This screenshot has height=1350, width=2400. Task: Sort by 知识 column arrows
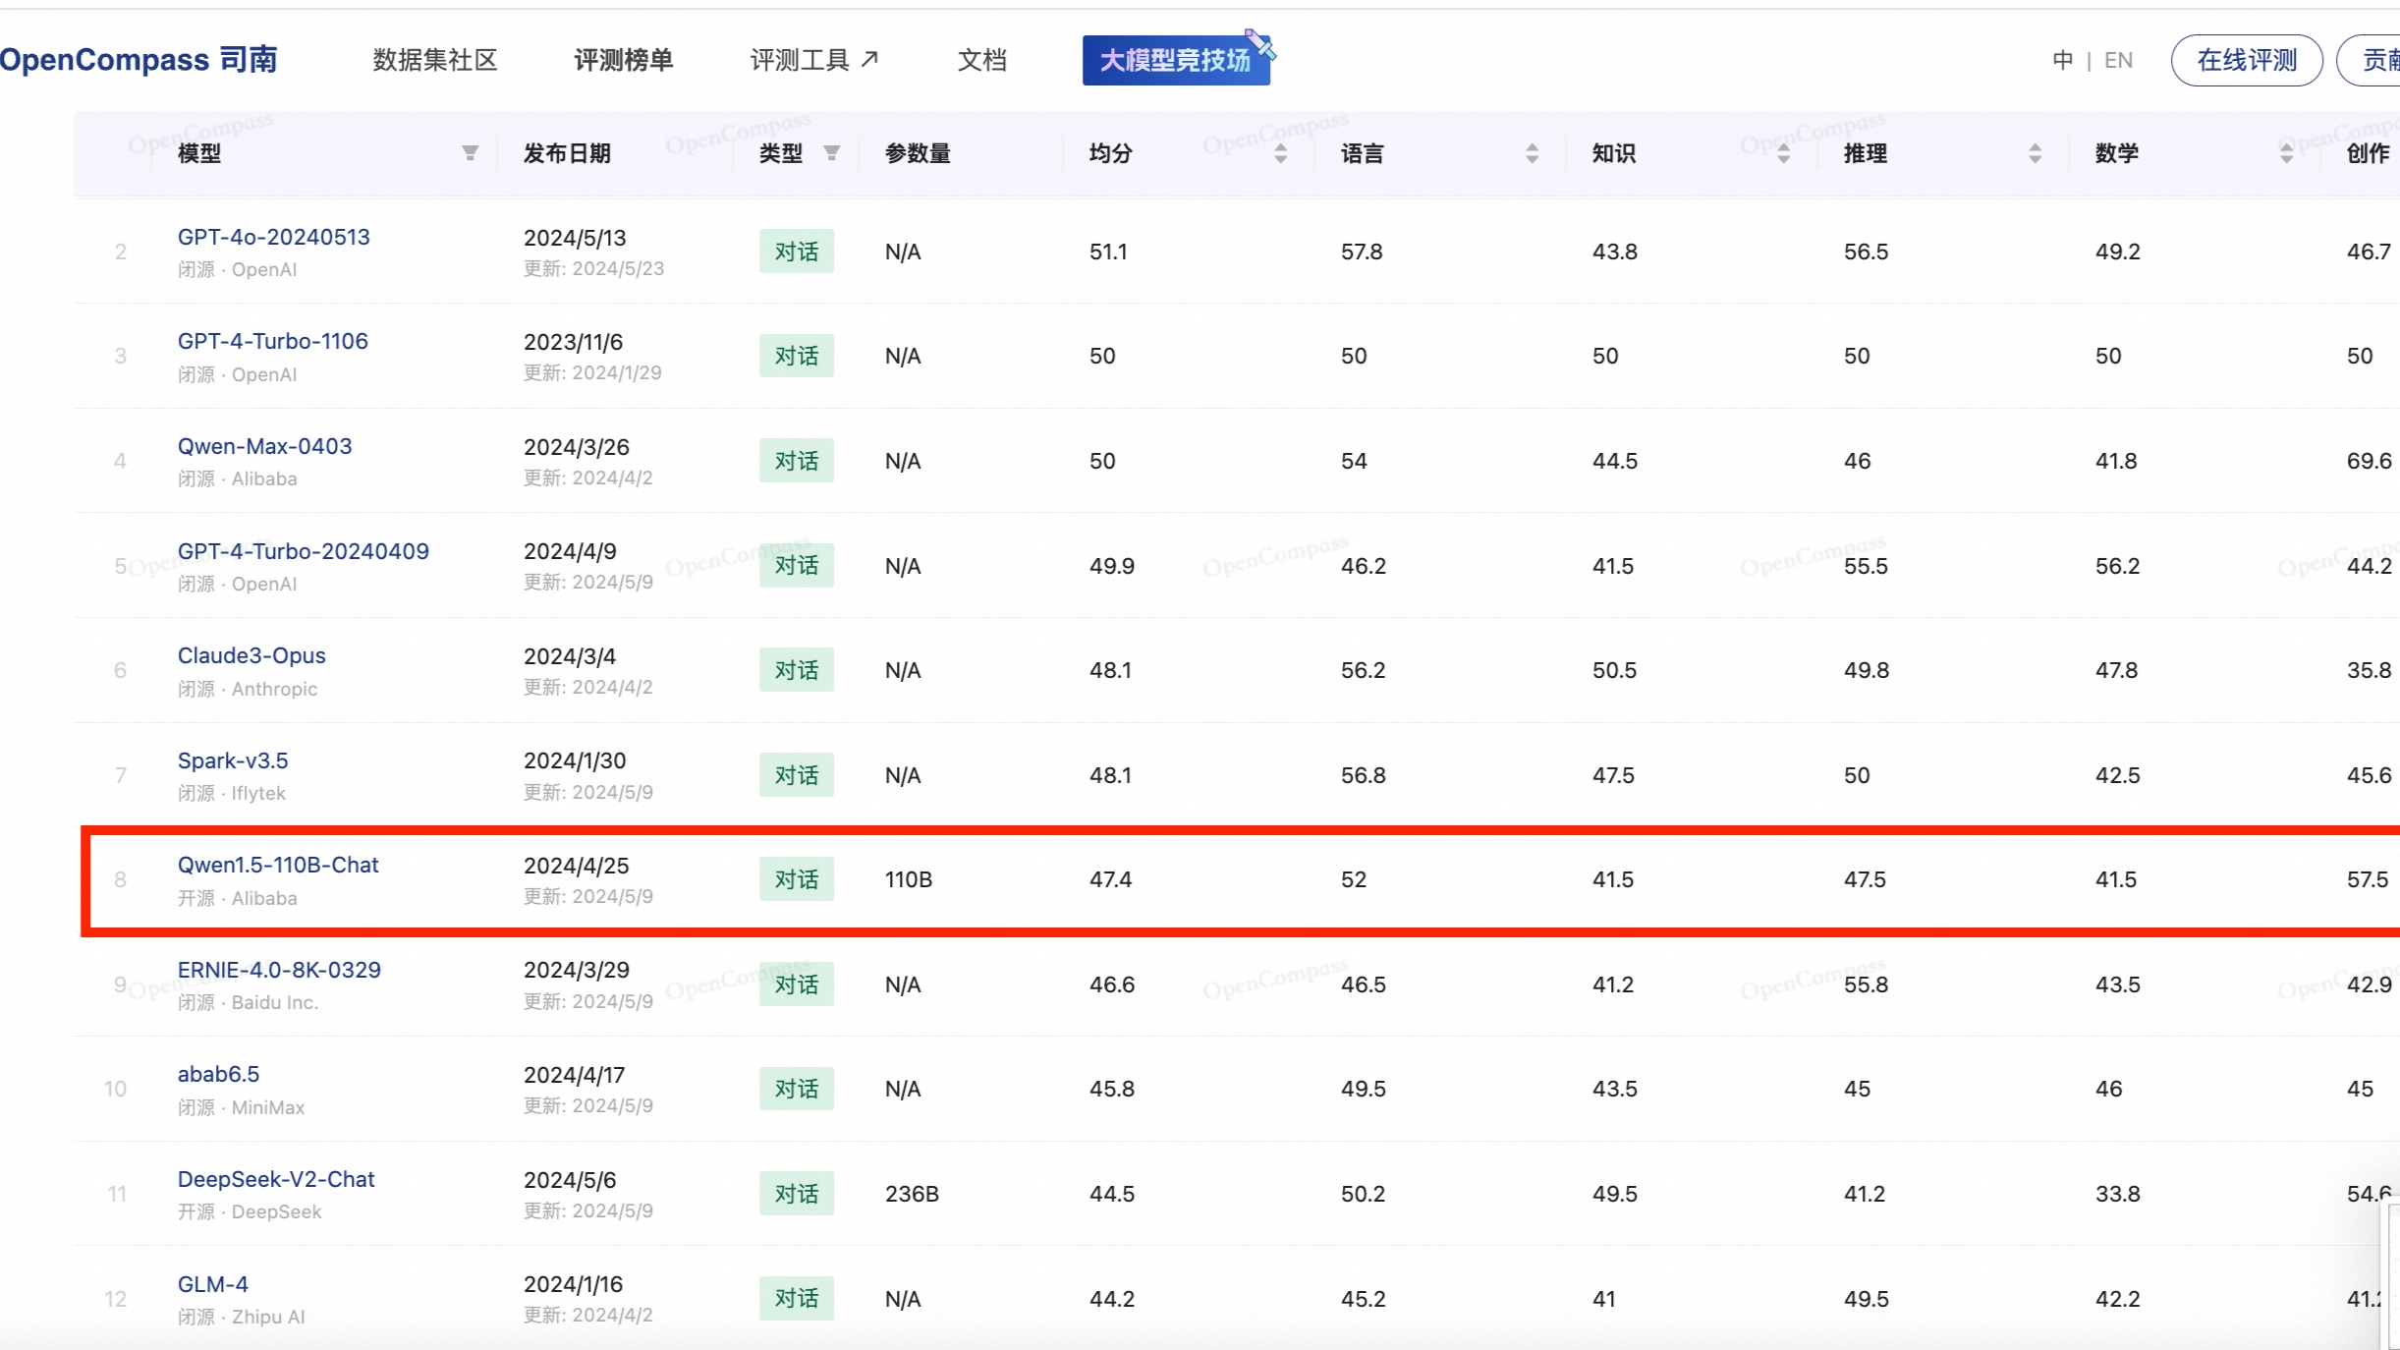click(x=1783, y=153)
